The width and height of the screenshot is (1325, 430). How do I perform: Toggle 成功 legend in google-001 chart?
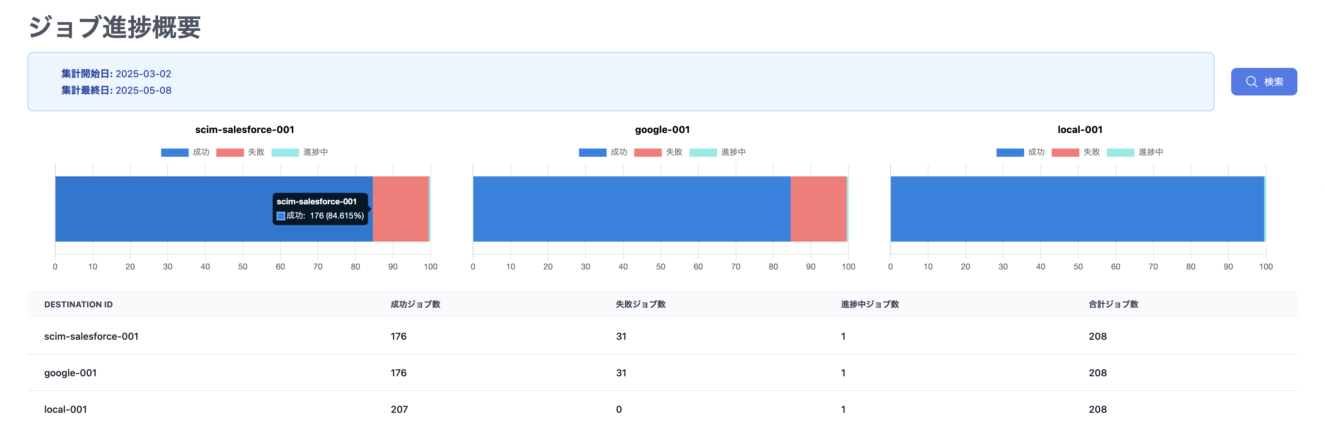pyautogui.click(x=603, y=152)
